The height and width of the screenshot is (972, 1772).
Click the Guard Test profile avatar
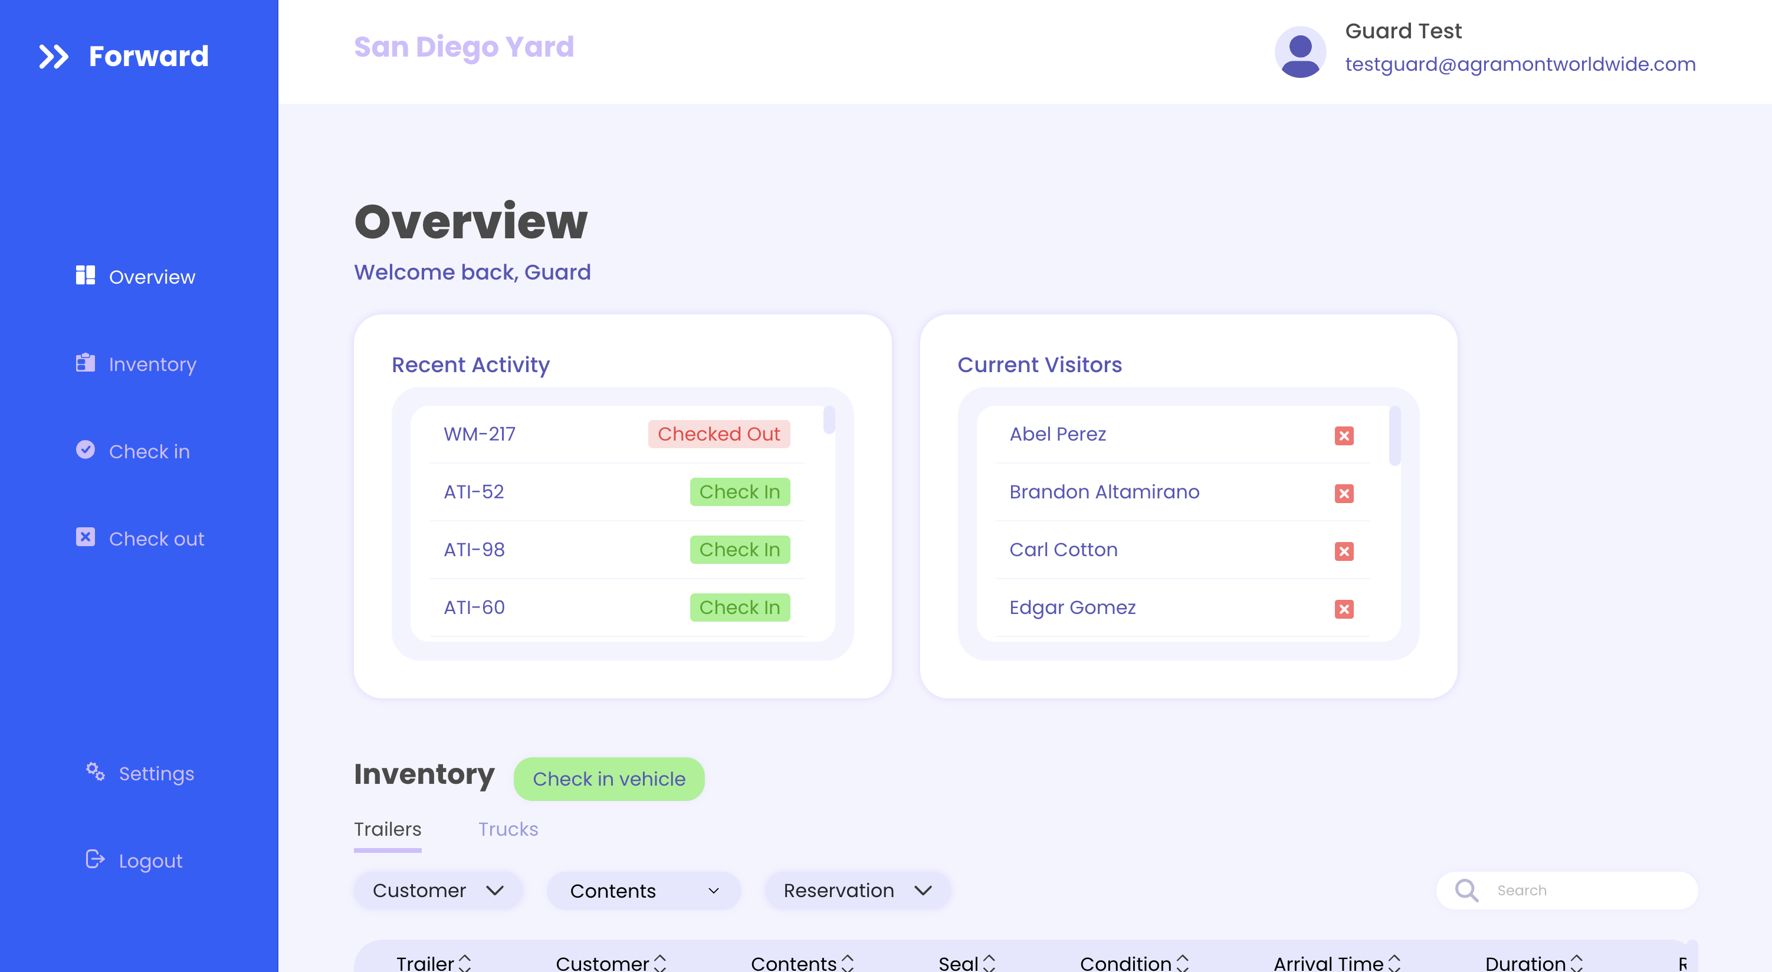(1300, 51)
